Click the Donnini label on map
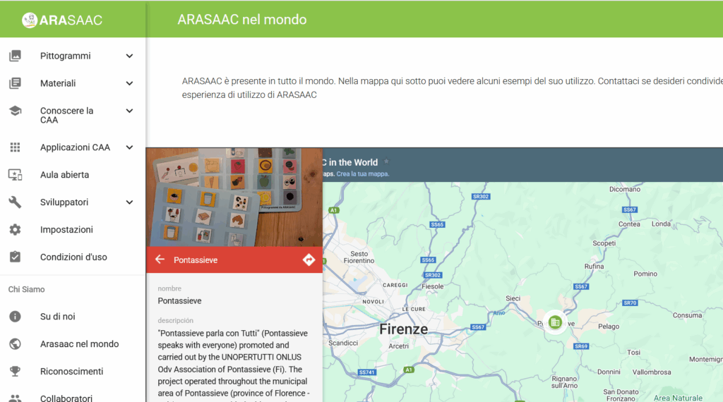This screenshot has width=723, height=402. tap(609, 372)
